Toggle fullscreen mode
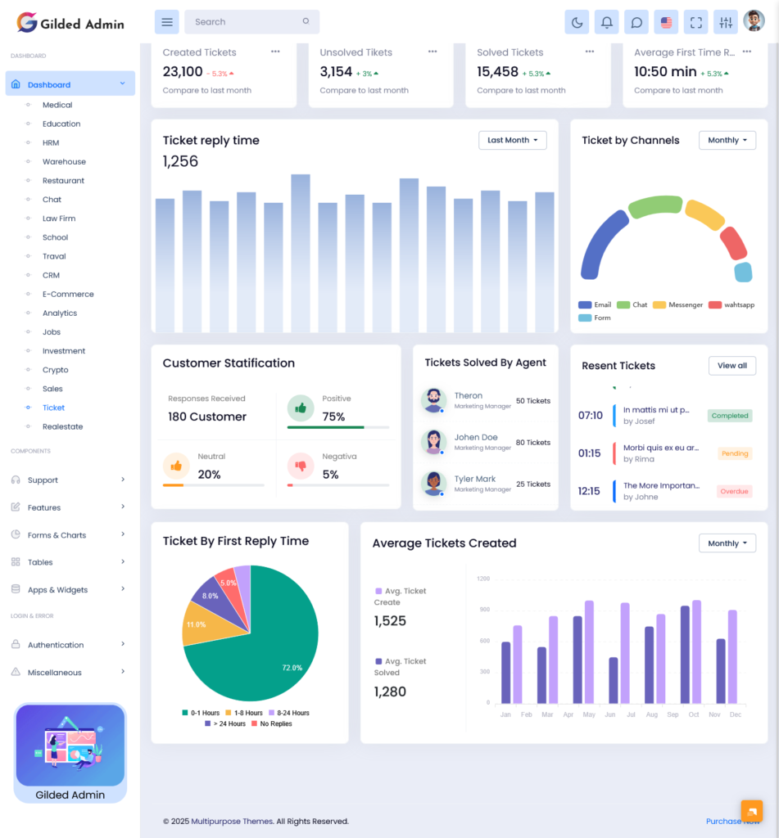This screenshot has width=779, height=838. (x=695, y=22)
